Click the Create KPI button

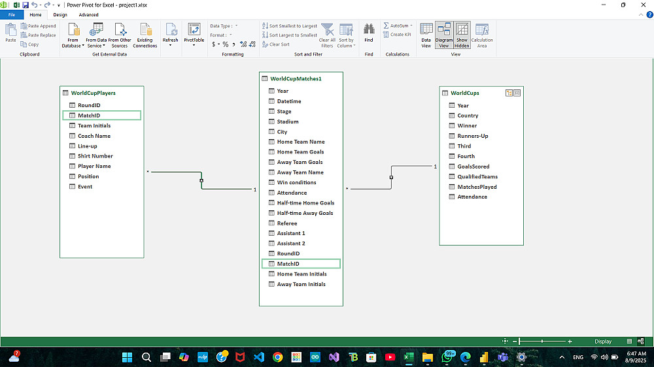pyautogui.click(x=397, y=35)
